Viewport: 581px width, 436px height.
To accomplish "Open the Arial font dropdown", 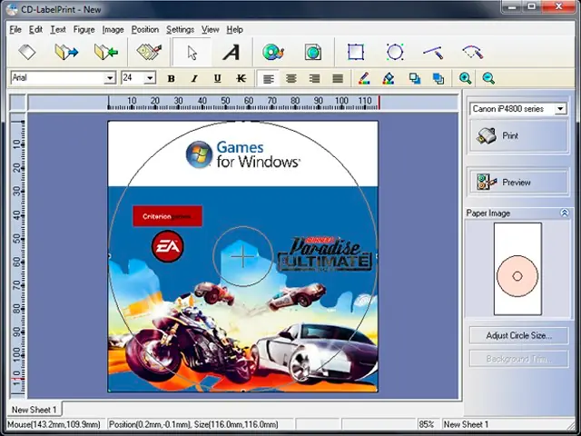I will click(x=110, y=78).
